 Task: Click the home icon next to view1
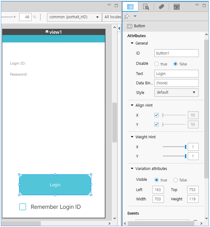[47, 32]
